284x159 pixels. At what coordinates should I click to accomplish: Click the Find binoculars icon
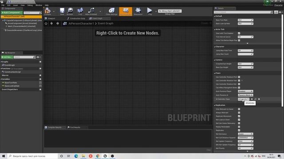coord(80,11)
